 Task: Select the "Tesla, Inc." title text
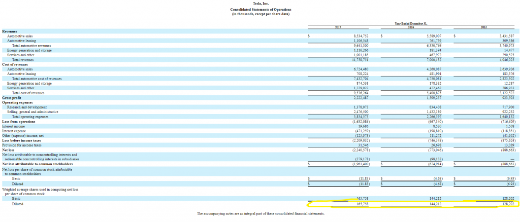[x=259, y=3]
